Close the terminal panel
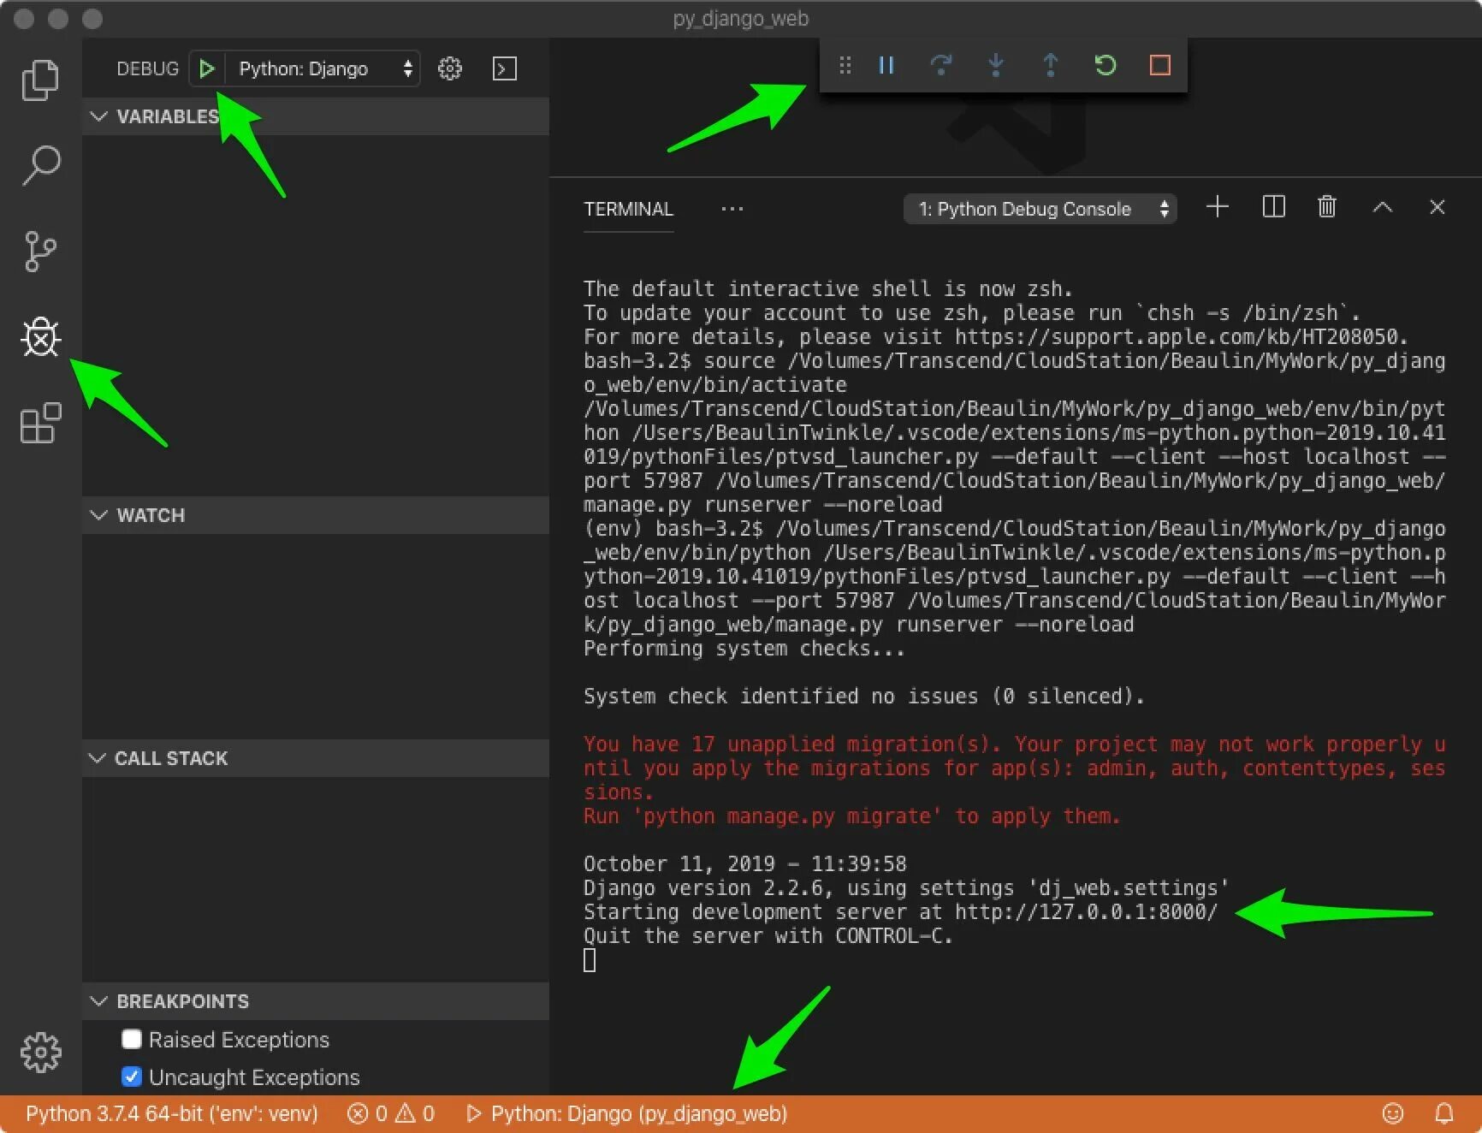 point(1438,207)
